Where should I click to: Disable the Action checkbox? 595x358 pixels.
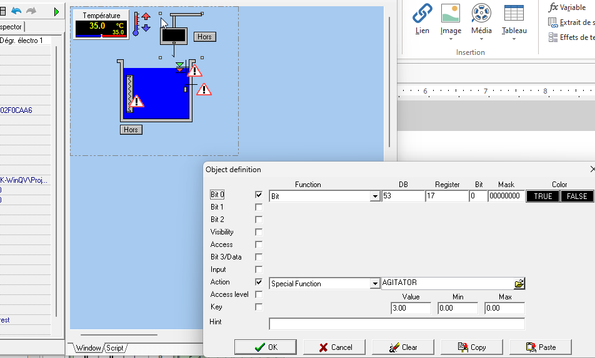259,282
